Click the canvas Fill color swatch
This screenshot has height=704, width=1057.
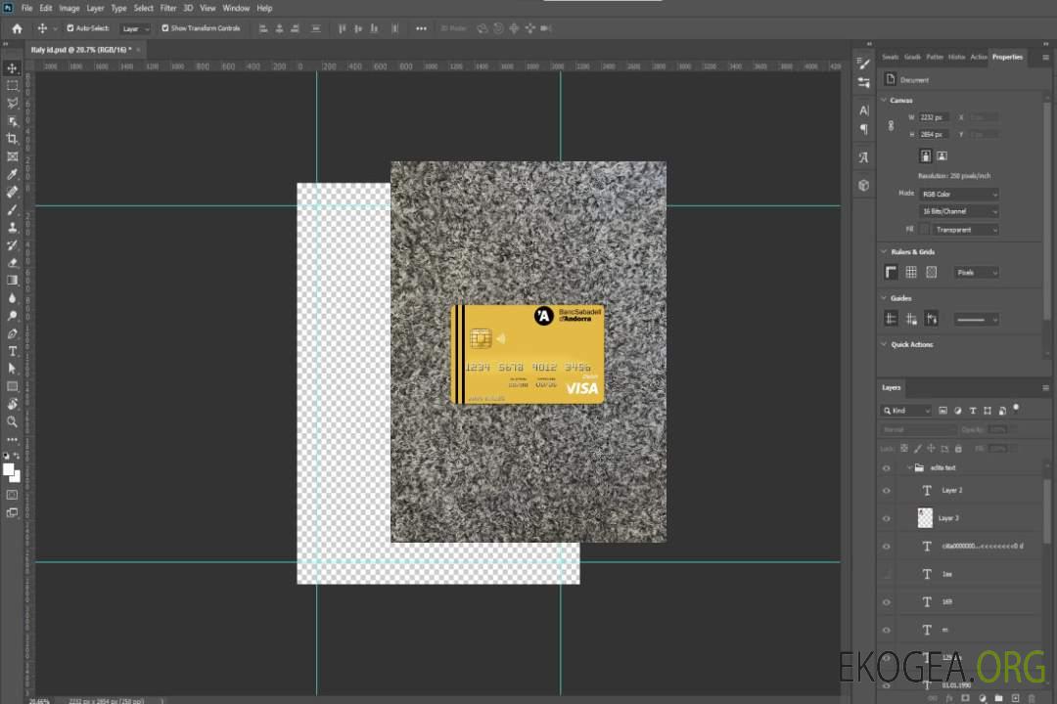925,229
